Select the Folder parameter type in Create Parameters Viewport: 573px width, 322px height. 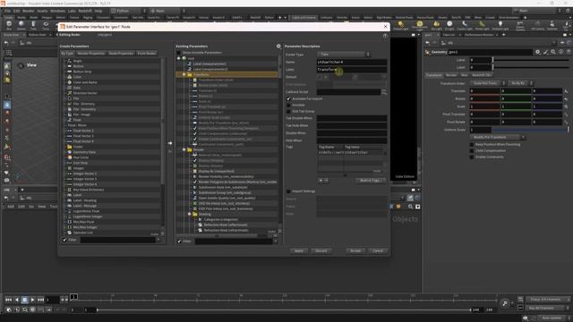78,147
